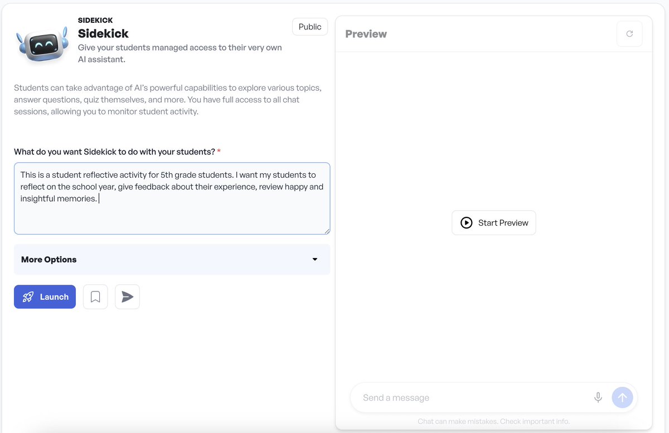Image resolution: width=669 pixels, height=433 pixels.
Task: Click the Preview panel heading
Action: [x=366, y=34]
